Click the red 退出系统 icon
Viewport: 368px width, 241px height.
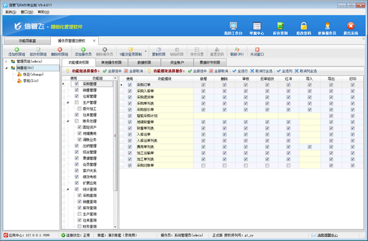tap(351, 26)
